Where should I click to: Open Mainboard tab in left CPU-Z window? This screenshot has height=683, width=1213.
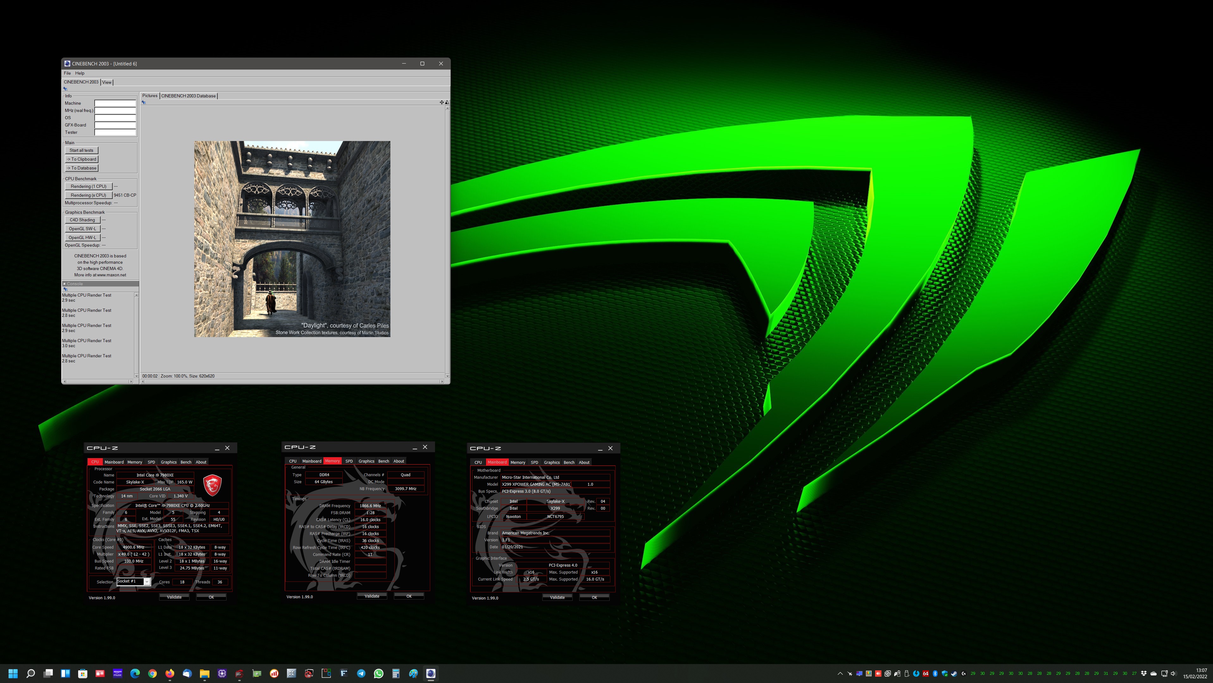114,462
